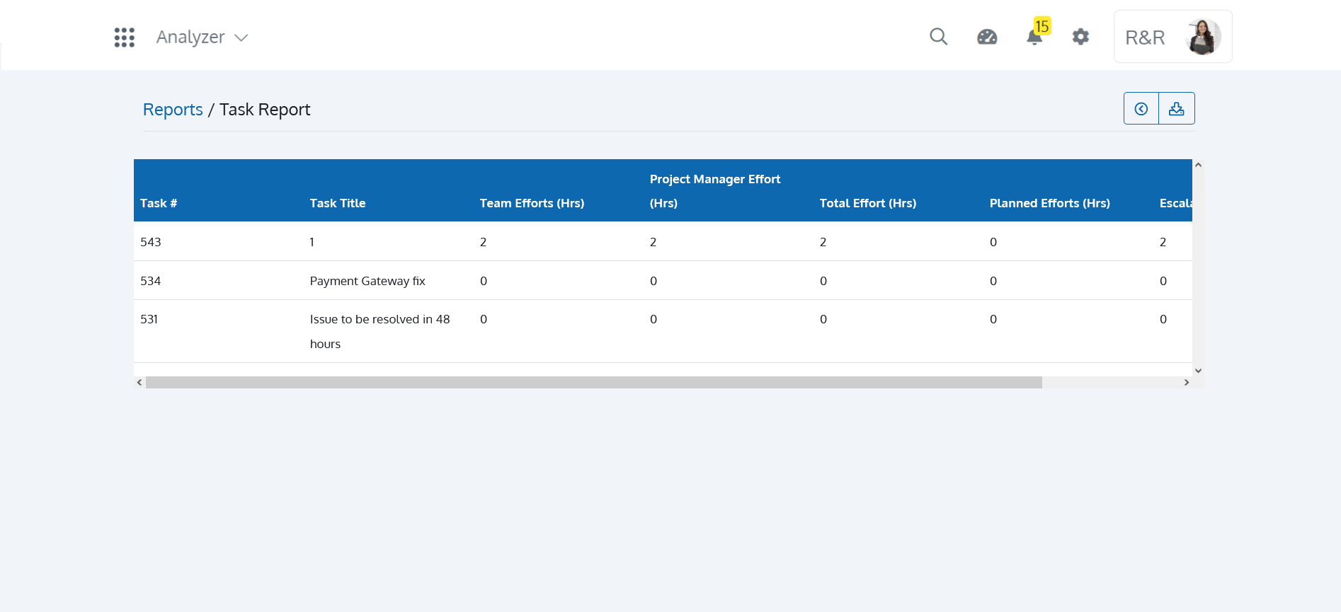Select task number 534 cell

(151, 281)
